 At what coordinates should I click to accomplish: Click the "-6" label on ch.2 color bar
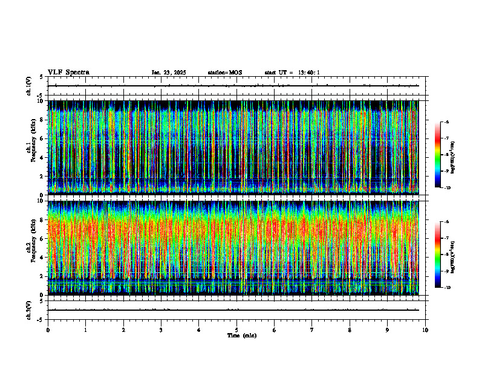(446, 222)
